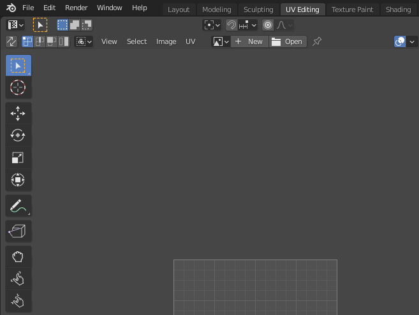Enable UV island selection mode
Screen dimensions: 419x315
[64, 41]
